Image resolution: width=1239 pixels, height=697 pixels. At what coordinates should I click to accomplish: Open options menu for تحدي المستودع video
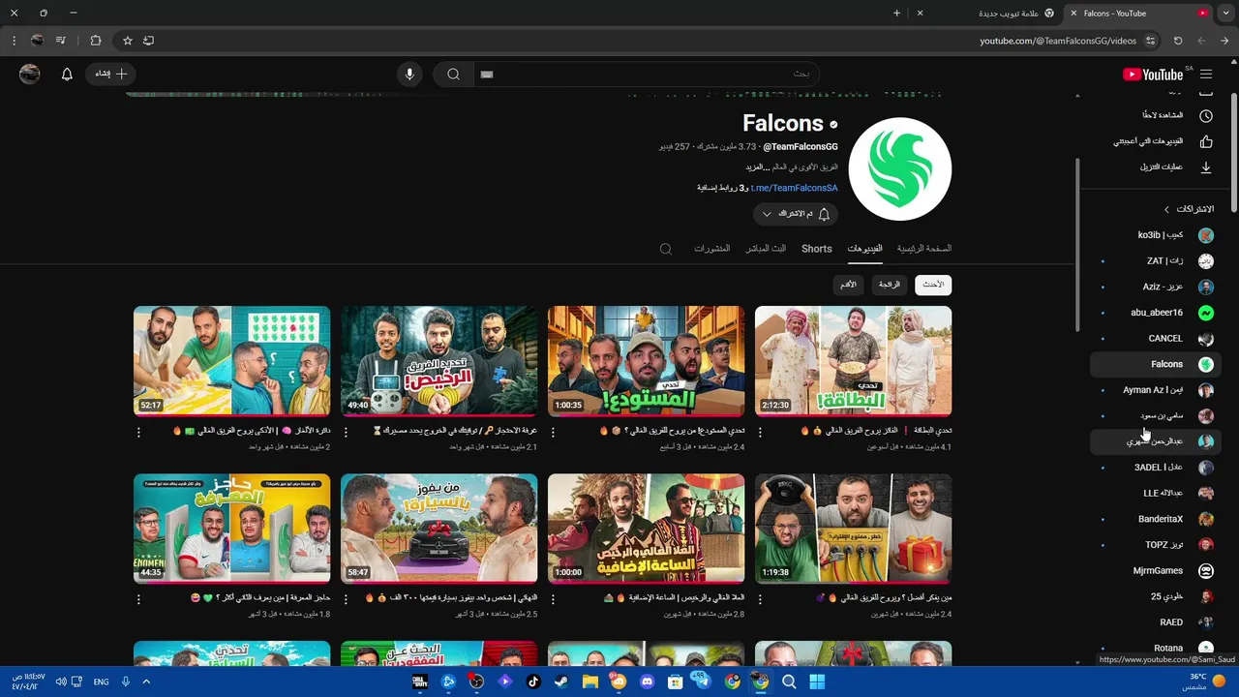point(553,433)
